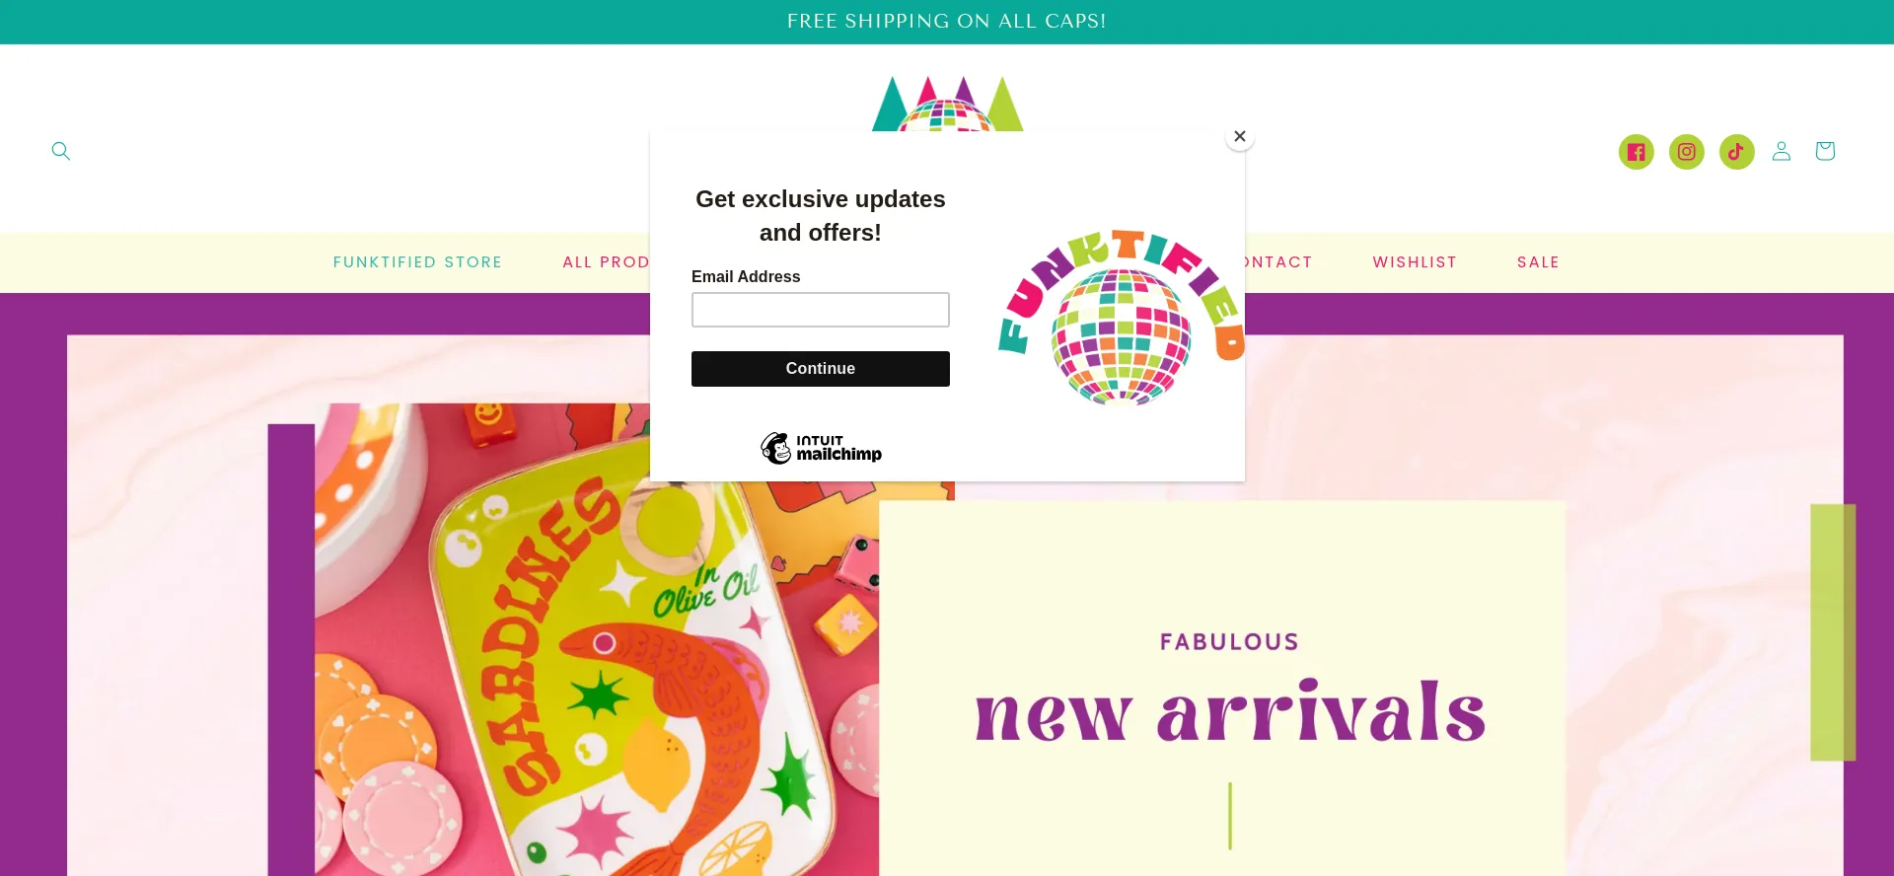The image size is (1894, 876).
Task: Click the Continue button
Action: pyautogui.click(x=821, y=369)
